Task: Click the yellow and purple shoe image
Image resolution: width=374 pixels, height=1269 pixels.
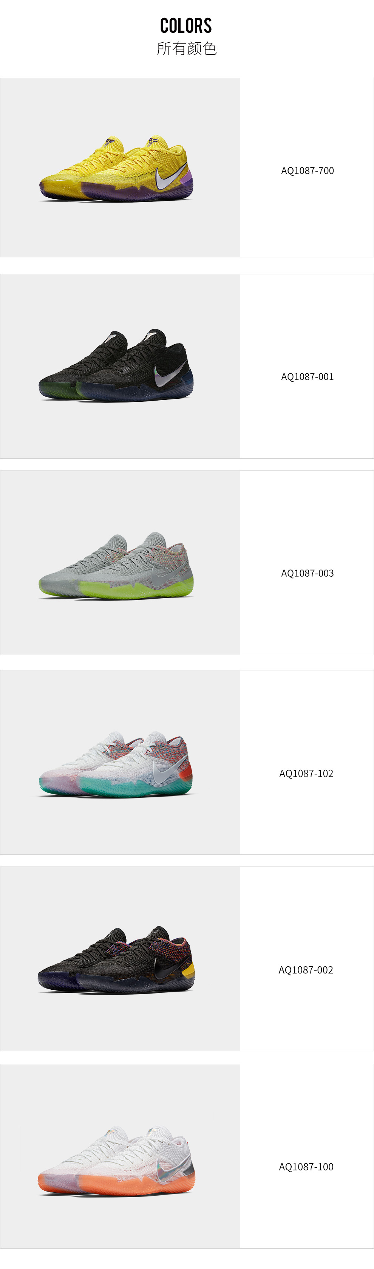Action: pos(116,168)
